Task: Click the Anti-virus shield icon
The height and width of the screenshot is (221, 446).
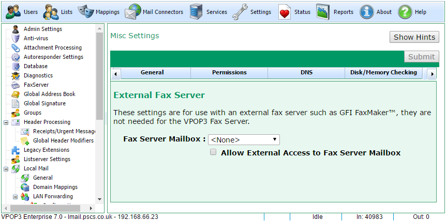Action: point(16,38)
